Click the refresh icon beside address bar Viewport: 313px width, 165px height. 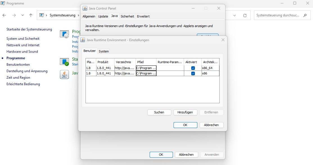pos(245,15)
